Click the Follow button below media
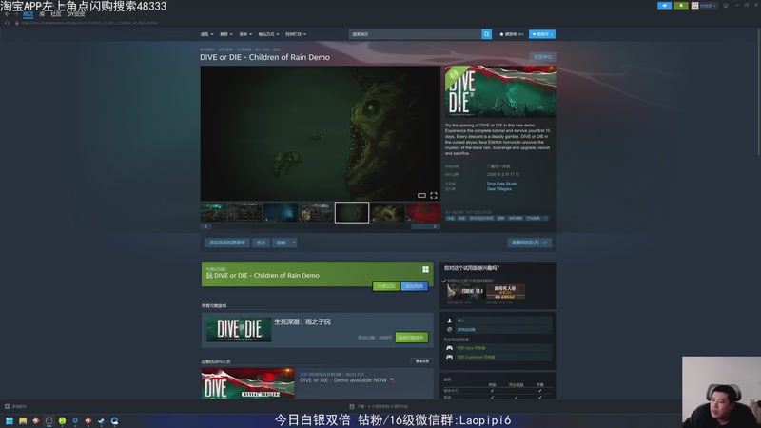761x428 pixels. point(261,243)
